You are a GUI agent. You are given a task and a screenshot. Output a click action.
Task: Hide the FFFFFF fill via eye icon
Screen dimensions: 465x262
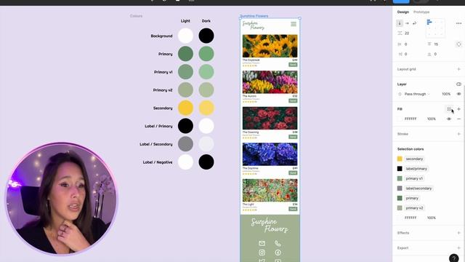tap(449, 119)
